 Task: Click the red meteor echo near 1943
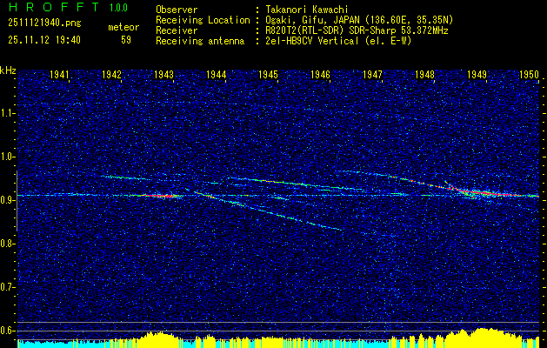click(x=161, y=196)
